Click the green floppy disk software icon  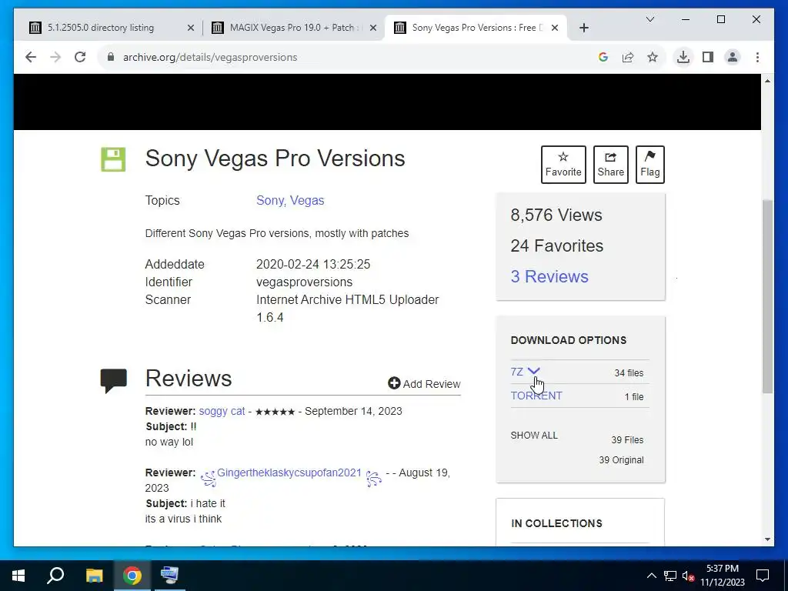coord(113,159)
